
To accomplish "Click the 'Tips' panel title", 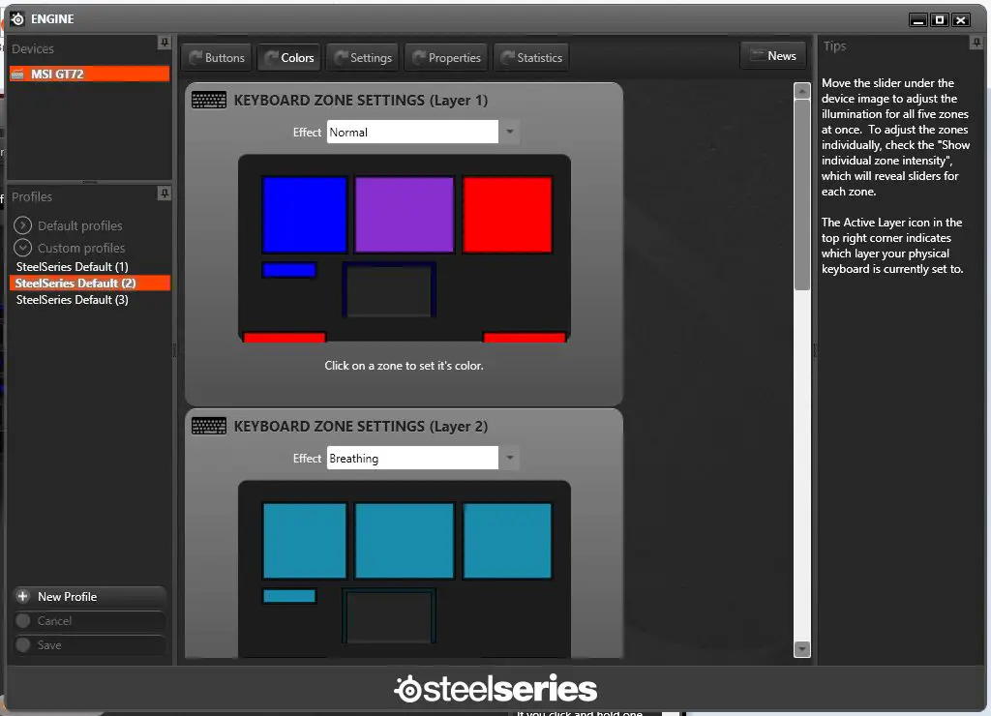I will [834, 46].
